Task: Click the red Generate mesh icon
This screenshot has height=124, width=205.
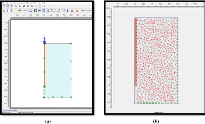Action: tap(77, 11)
